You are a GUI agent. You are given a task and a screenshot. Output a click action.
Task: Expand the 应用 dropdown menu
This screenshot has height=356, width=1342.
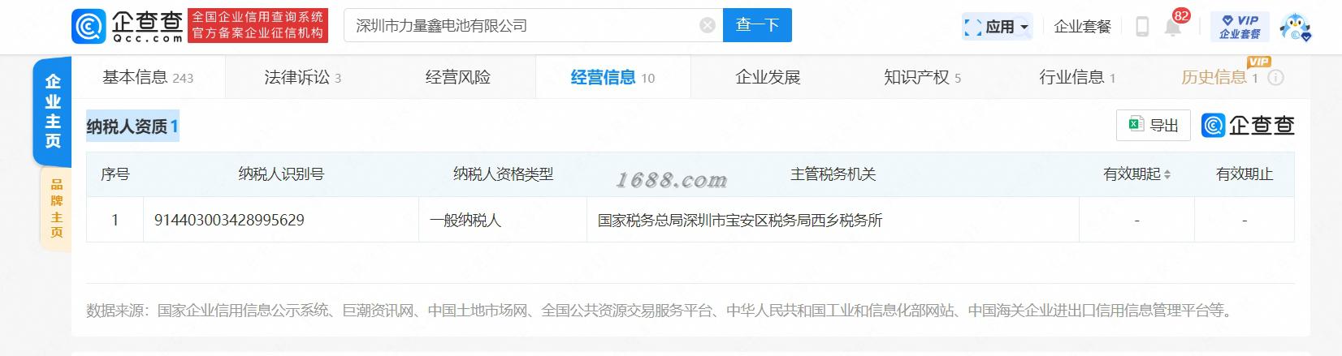click(x=998, y=27)
